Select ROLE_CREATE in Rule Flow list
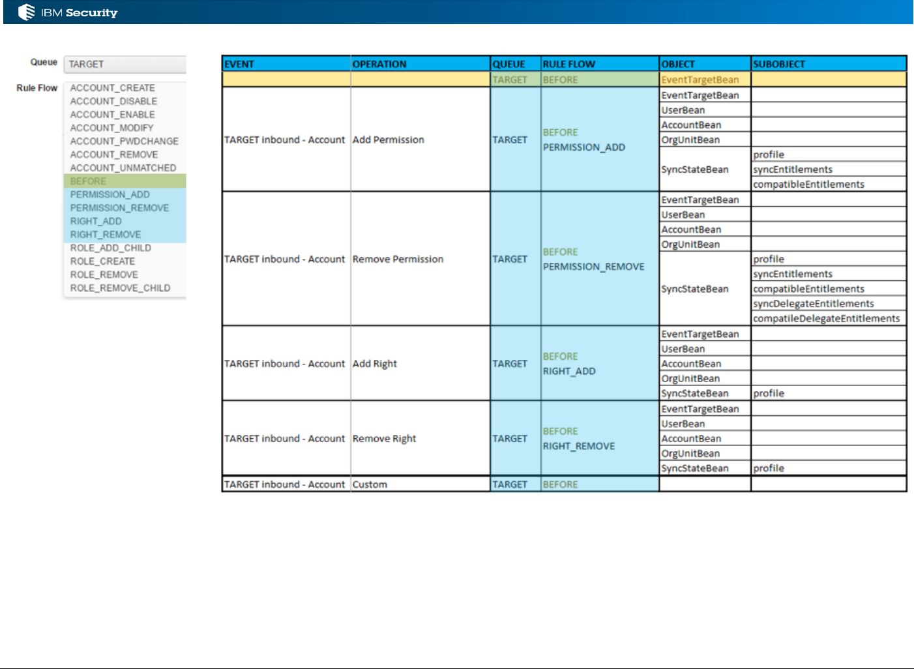Viewport: 914px width, 669px height. point(125,261)
